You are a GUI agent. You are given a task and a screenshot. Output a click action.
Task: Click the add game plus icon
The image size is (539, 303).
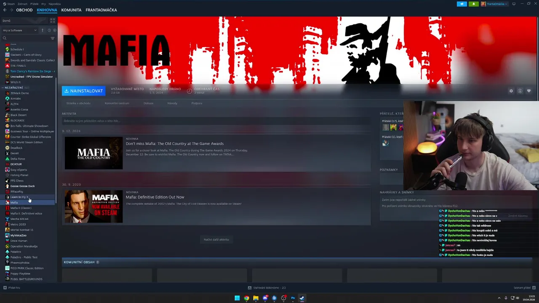click(x=5, y=288)
